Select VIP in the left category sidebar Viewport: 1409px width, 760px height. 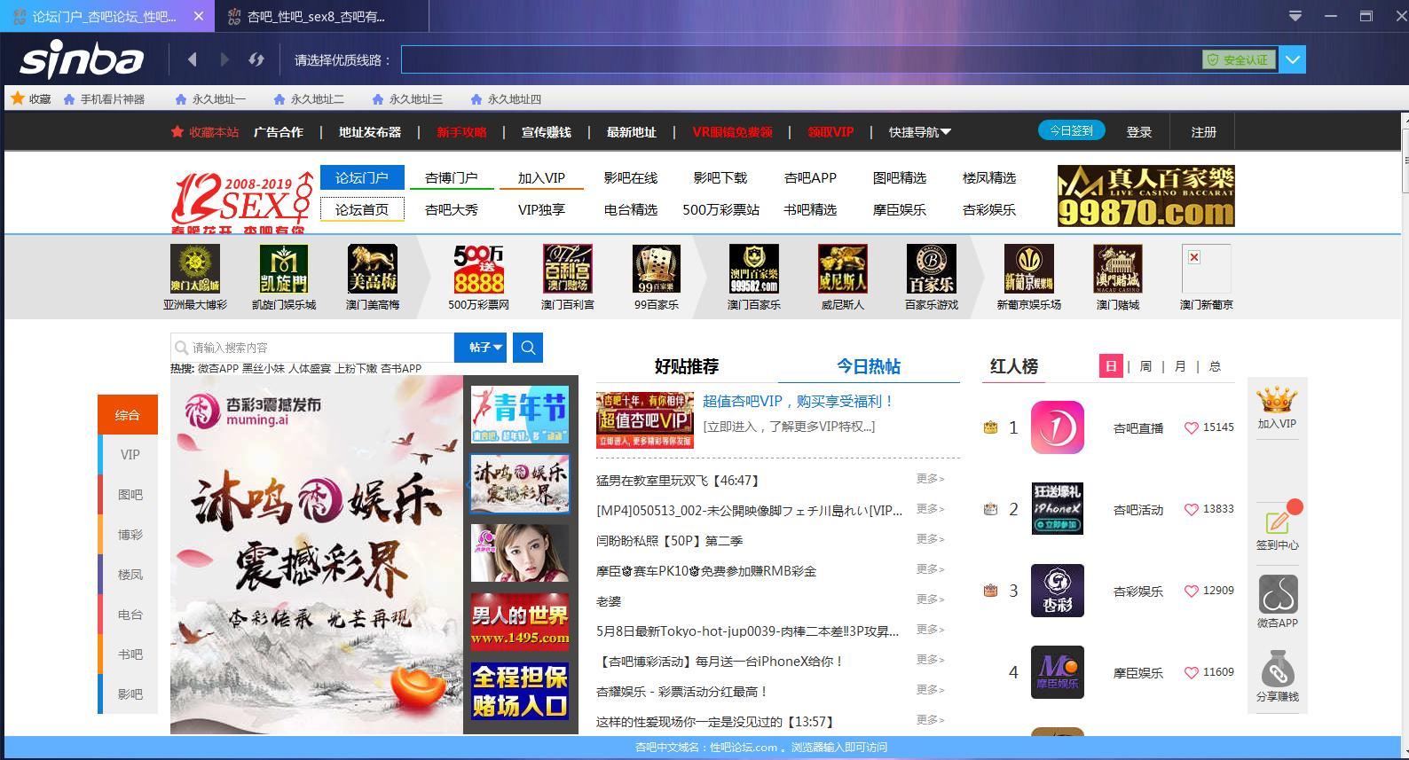click(130, 454)
